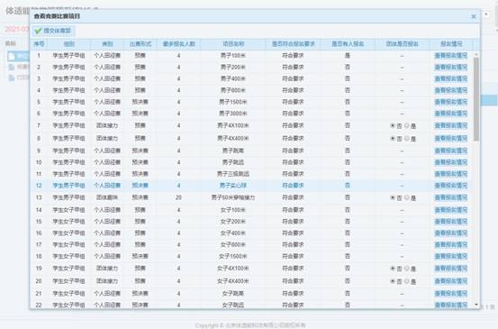
Task: Open 查看报名情况 for 男子实心球 row
Action: click(x=450, y=186)
